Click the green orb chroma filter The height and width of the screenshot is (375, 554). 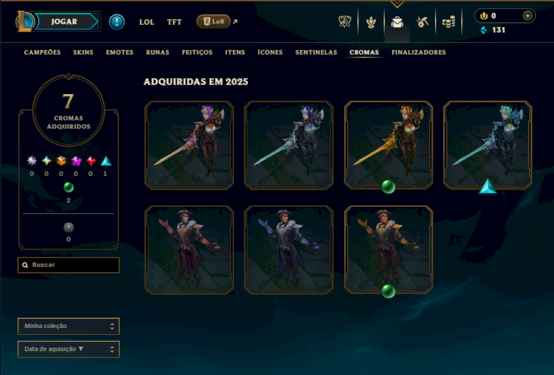coord(69,187)
